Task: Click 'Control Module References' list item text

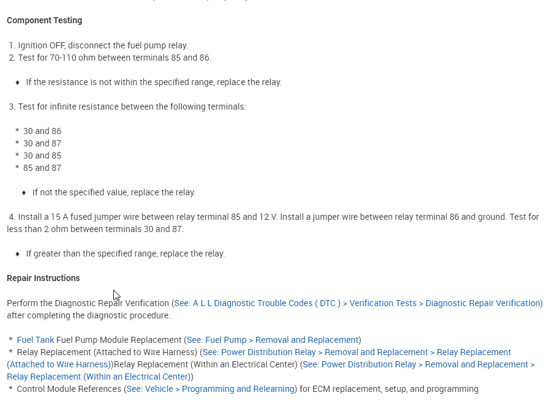Action: [69, 389]
